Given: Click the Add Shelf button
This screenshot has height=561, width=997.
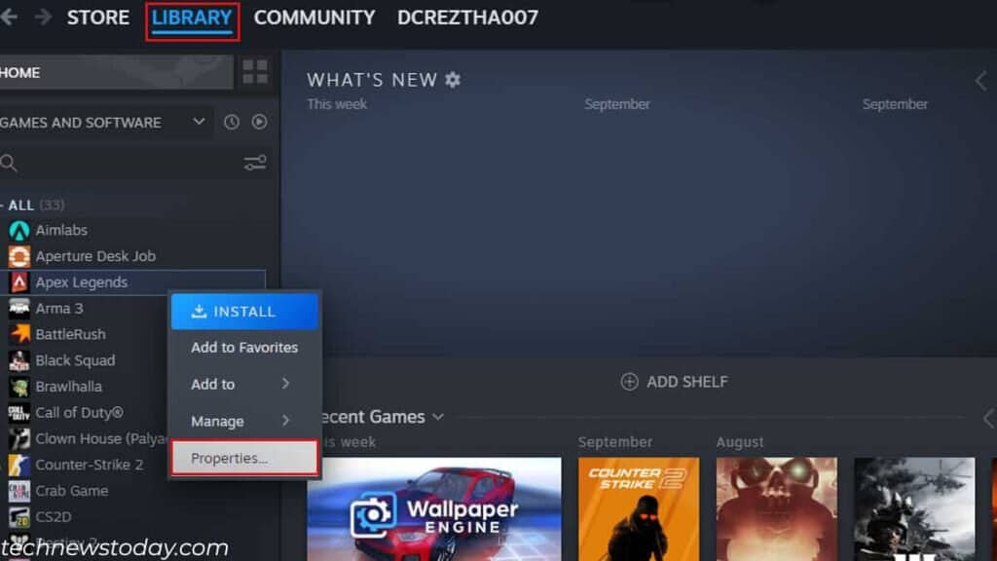Looking at the screenshot, I should 674,382.
